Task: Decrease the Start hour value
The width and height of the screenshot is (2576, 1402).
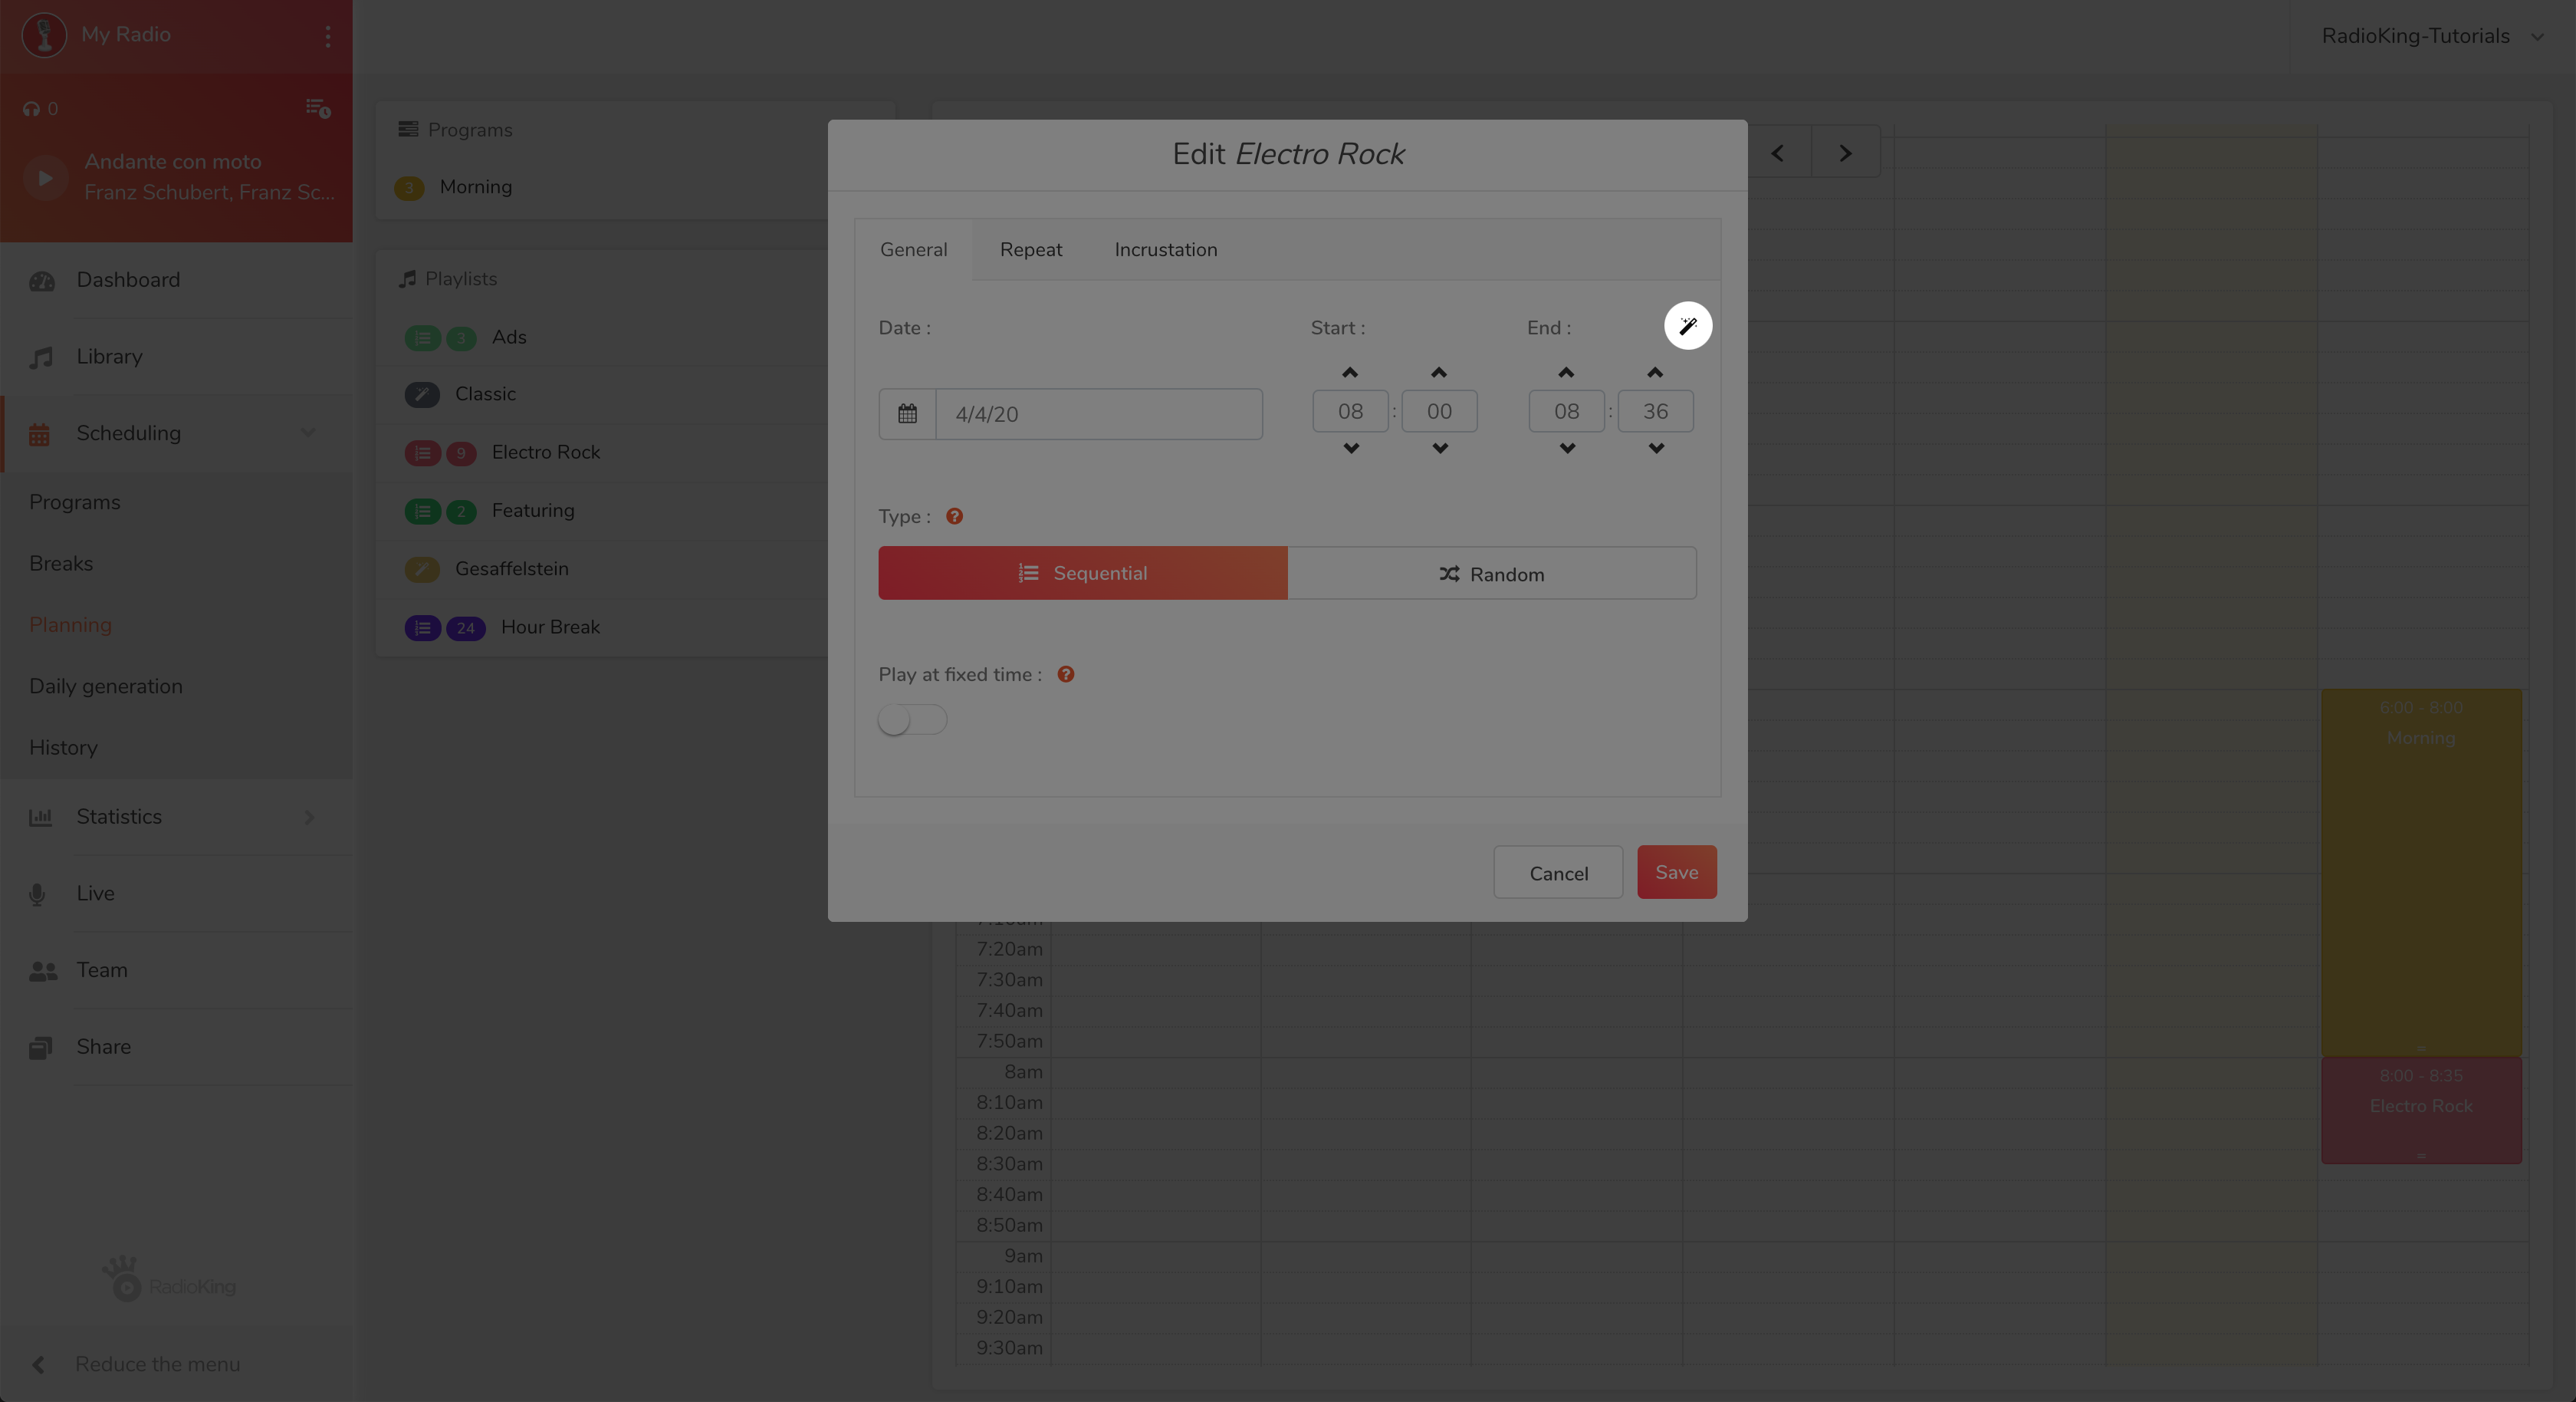Action: [x=1350, y=449]
